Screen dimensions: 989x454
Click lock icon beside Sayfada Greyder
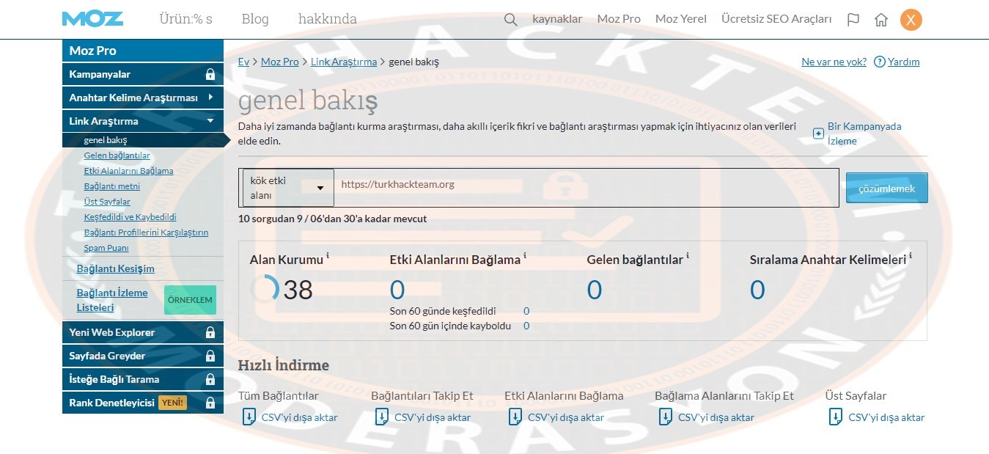tap(210, 356)
